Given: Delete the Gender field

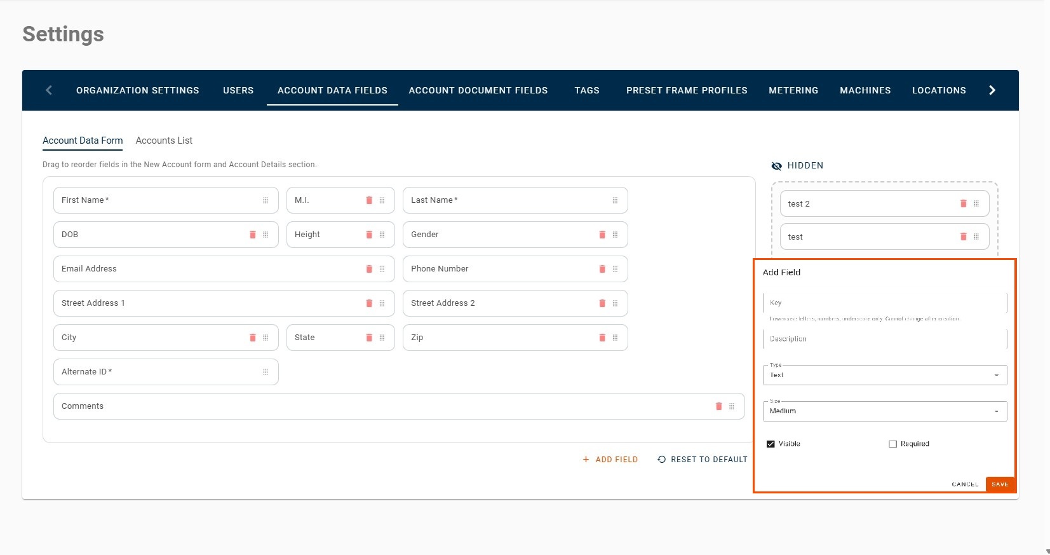Looking at the screenshot, I should click(x=602, y=235).
